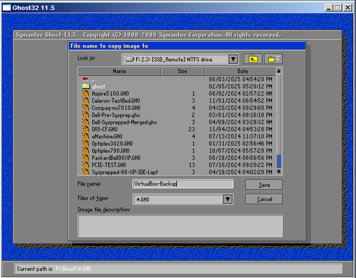
Task: Open the ghost folder icon
Action: pyautogui.click(x=86, y=86)
